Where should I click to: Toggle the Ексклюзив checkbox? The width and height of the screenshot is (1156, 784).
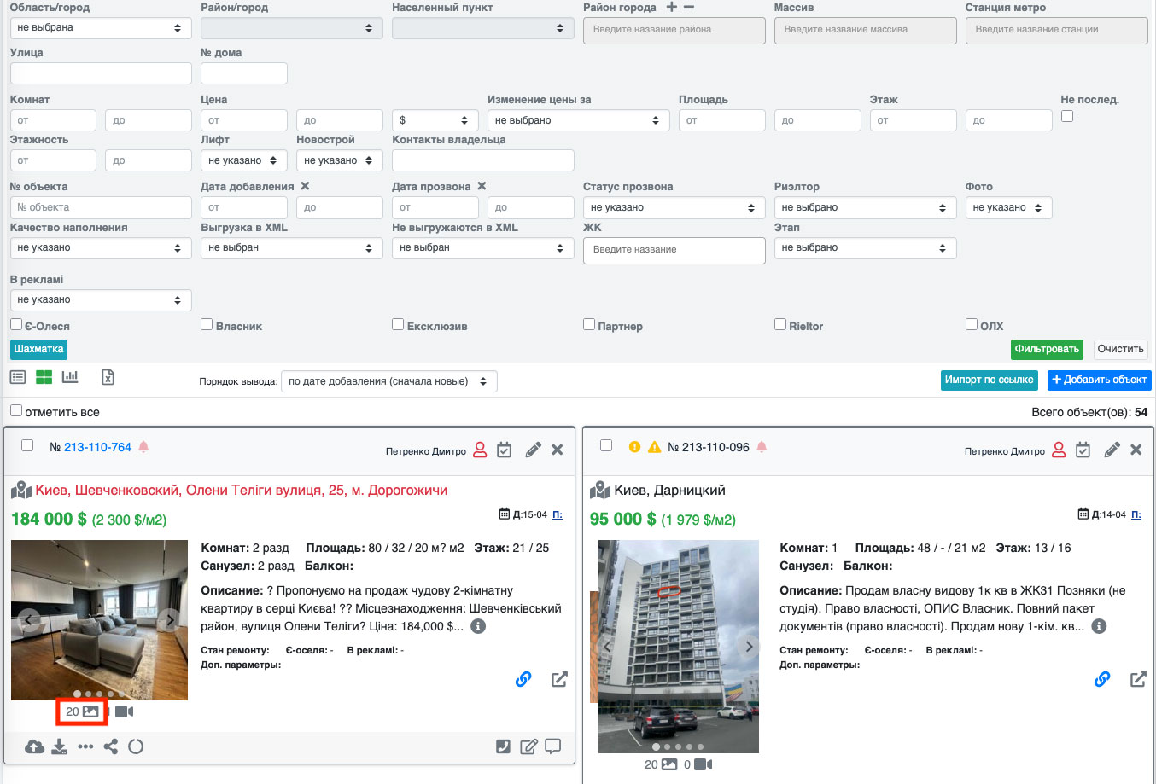(x=398, y=324)
